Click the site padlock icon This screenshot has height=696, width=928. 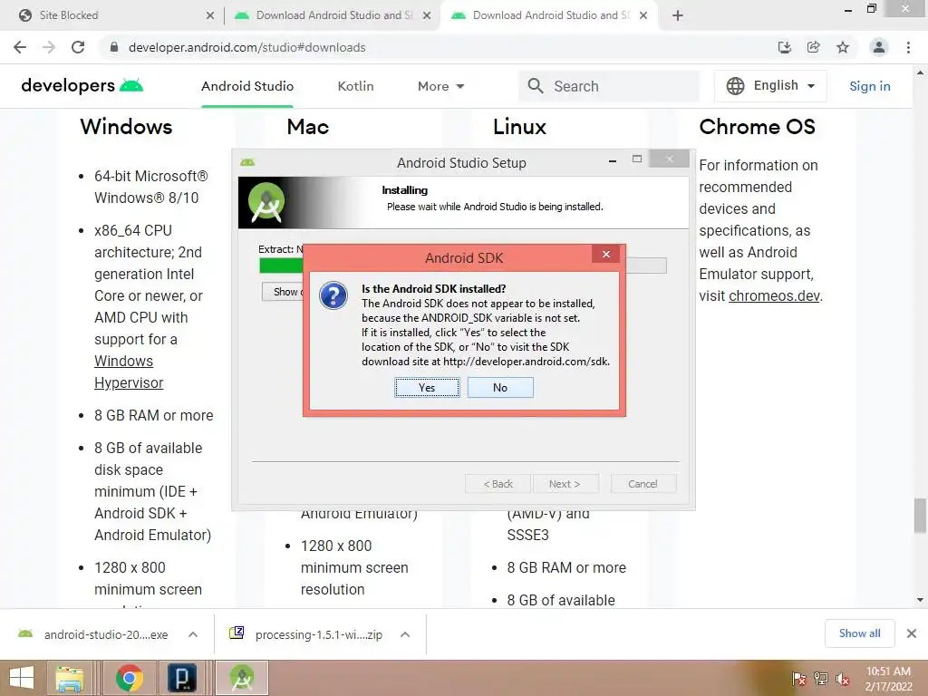click(x=114, y=47)
